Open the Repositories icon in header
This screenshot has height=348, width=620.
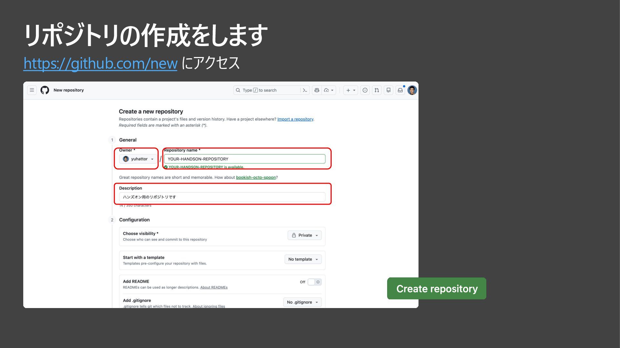(x=388, y=90)
